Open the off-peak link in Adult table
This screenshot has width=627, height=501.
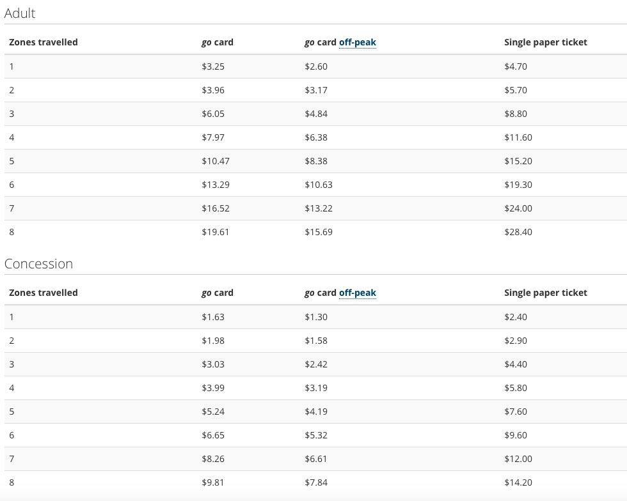358,42
